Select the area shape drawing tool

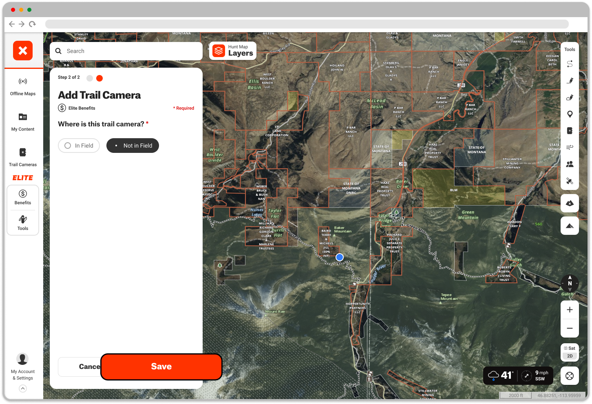(570, 97)
